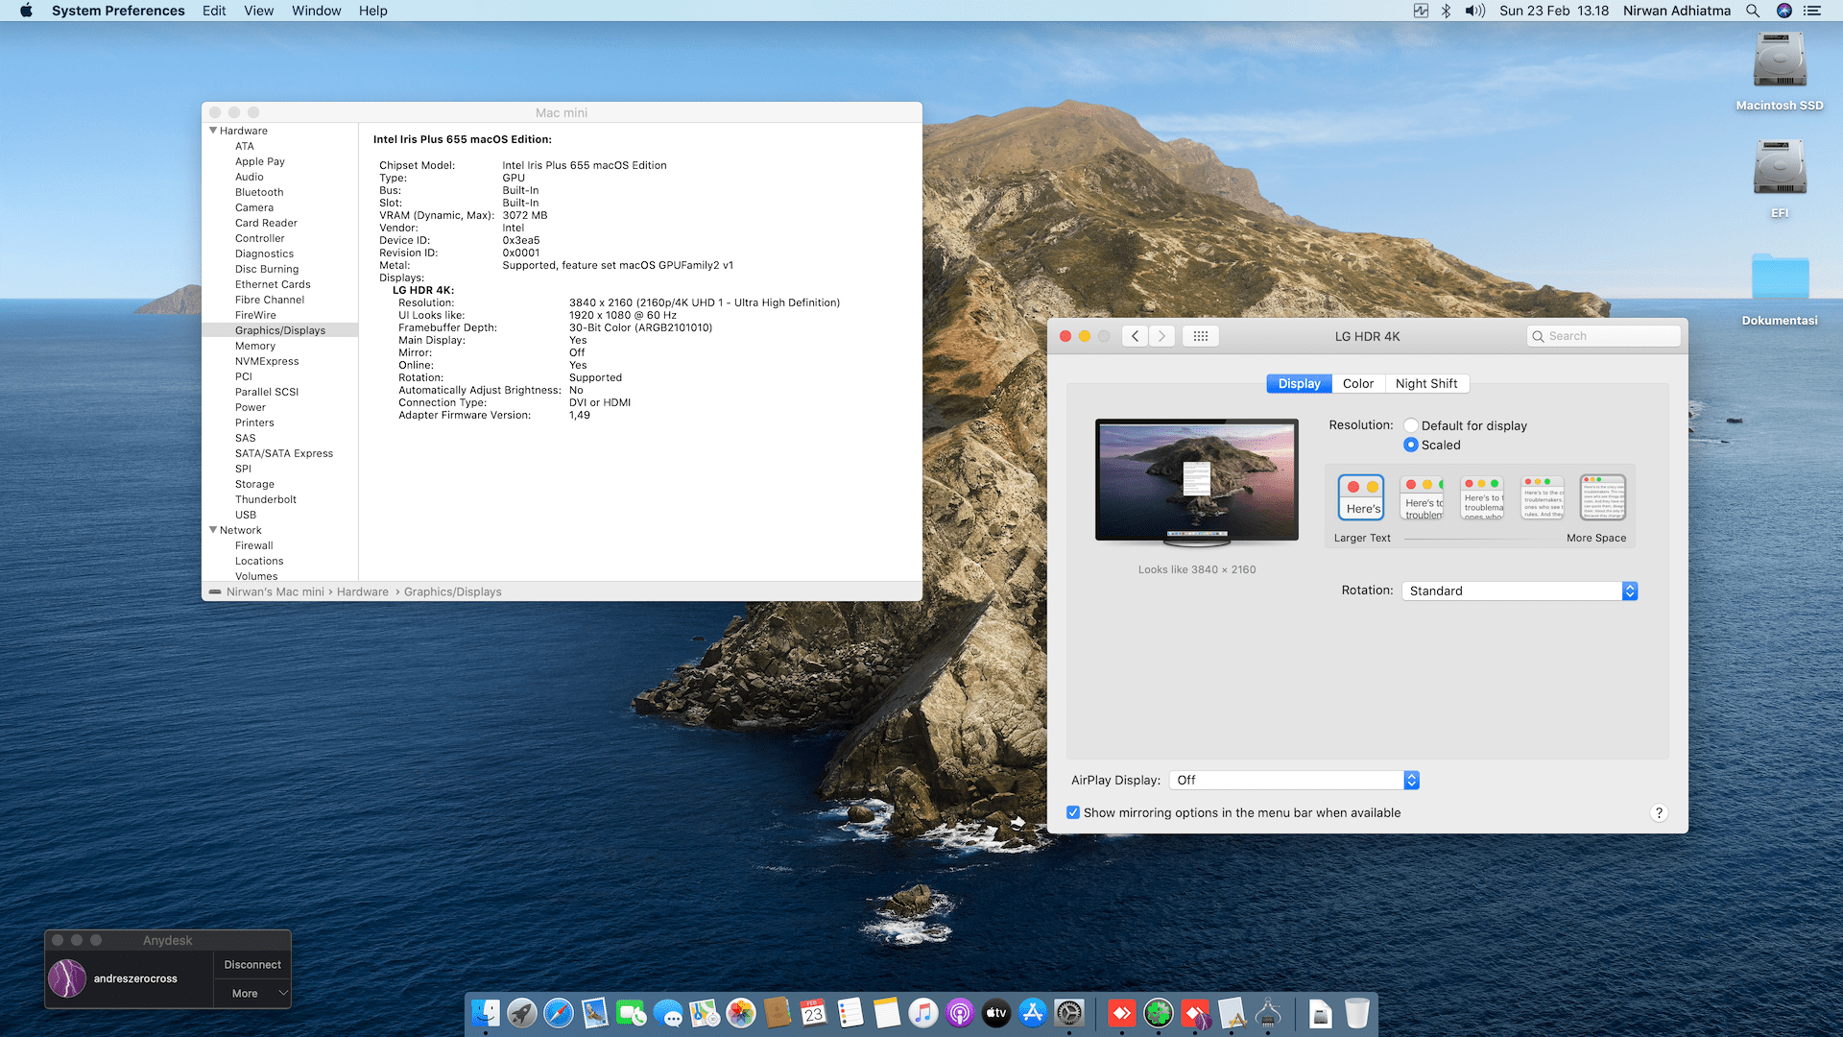
Task: Choose the fourth scaled resolution thumbnail
Action: click(x=1543, y=497)
